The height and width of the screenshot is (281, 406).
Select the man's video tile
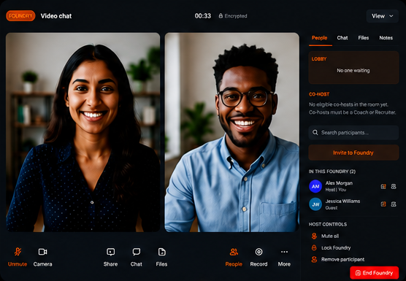tap(232, 132)
